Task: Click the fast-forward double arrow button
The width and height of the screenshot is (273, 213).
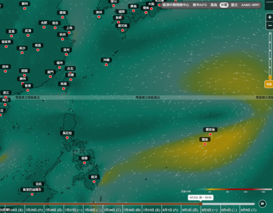Action: [263, 203]
